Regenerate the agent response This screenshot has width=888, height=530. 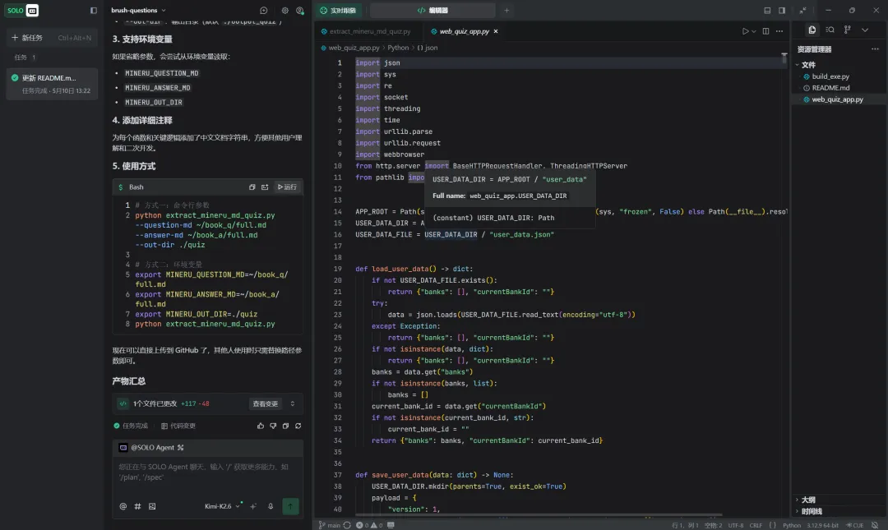click(x=298, y=426)
